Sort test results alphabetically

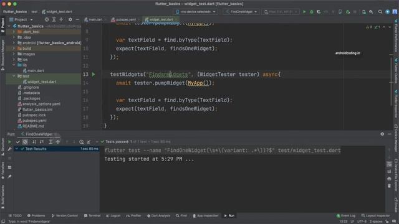pos(34,142)
